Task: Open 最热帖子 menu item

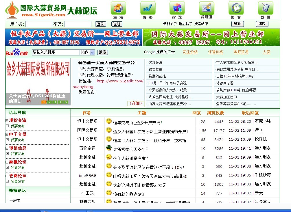Action: coord(185,24)
